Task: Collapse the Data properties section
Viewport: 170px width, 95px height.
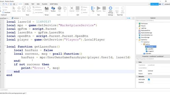Action: pyautogui.click(x=137, y=62)
